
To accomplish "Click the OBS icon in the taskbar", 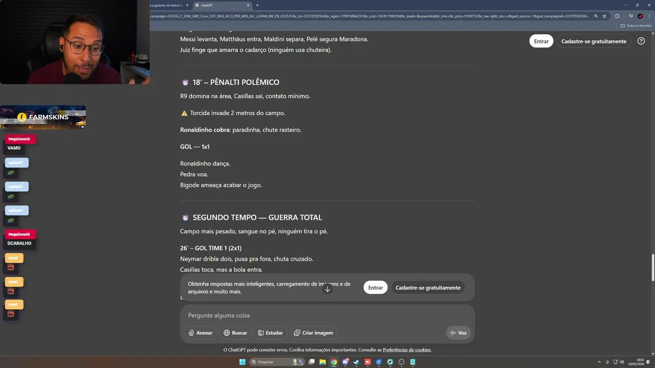I will pyautogui.click(x=401, y=362).
